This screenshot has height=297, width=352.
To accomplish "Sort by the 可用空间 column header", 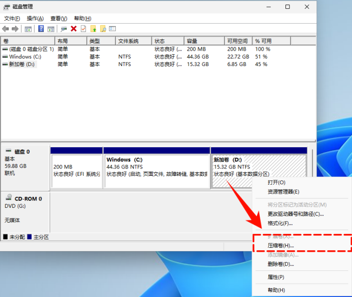I will tap(239, 41).
